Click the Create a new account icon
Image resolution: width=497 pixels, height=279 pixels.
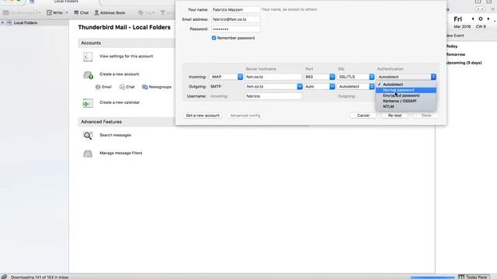click(x=88, y=75)
